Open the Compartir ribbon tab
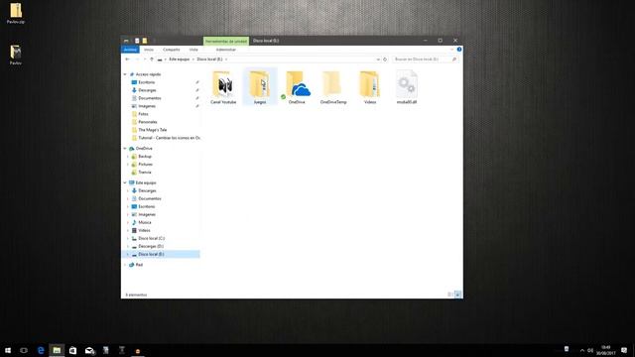This screenshot has height=357, width=635. (x=172, y=50)
